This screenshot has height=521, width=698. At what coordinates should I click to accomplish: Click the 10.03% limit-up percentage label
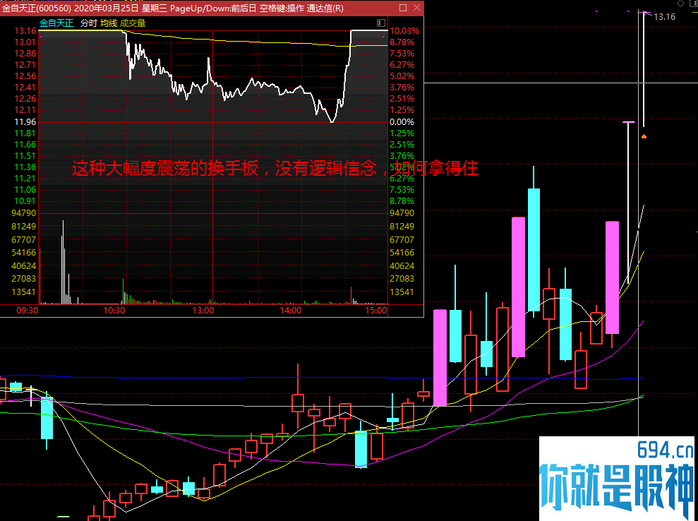click(404, 31)
